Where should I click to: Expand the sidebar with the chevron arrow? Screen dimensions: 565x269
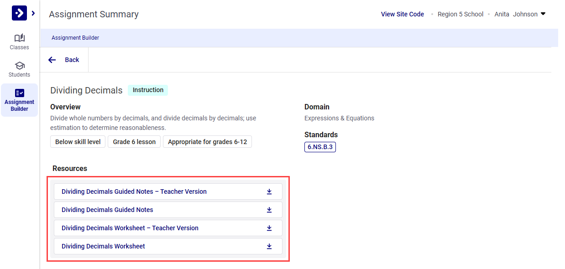(x=33, y=13)
